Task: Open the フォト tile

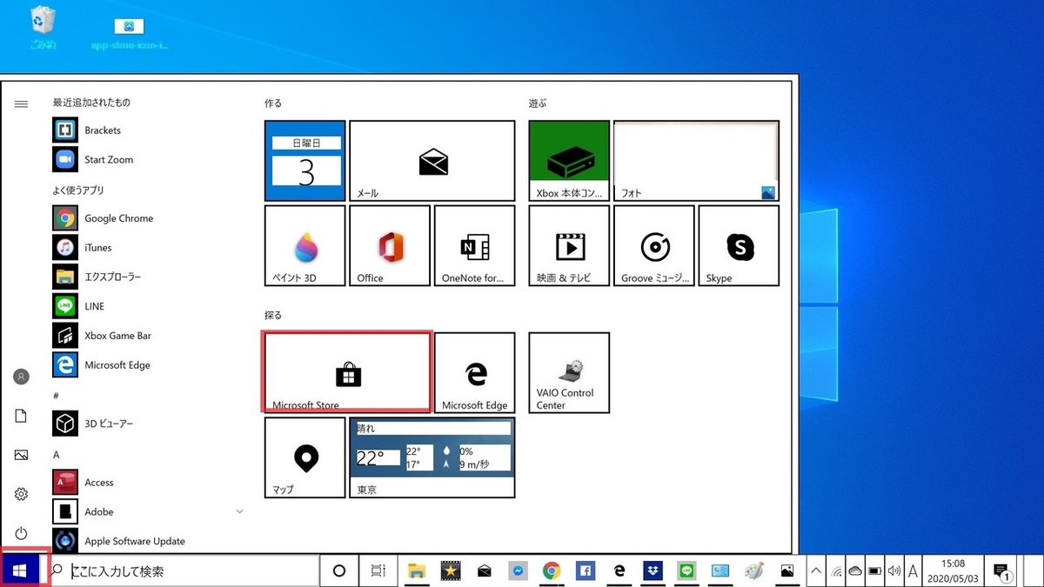Action: pos(696,161)
